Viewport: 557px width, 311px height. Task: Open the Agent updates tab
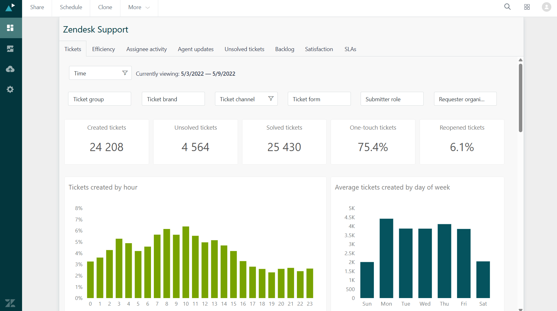tap(196, 49)
